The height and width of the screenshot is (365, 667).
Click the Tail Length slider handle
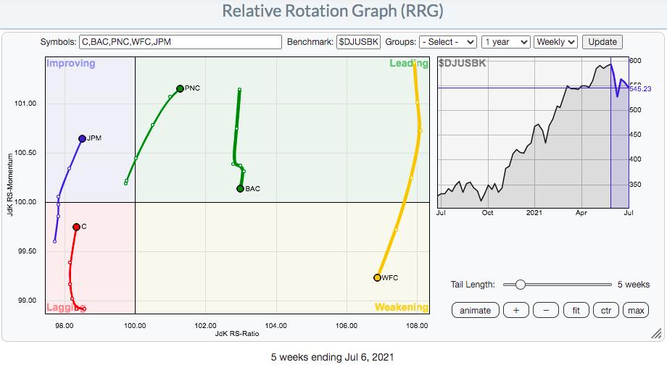520,285
